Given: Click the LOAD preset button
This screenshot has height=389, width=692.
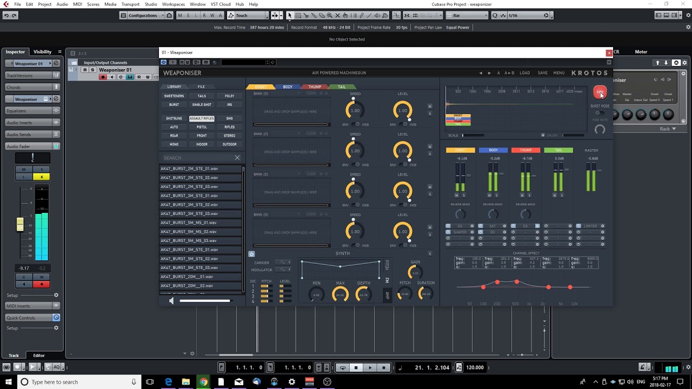Looking at the screenshot, I should [x=524, y=73].
